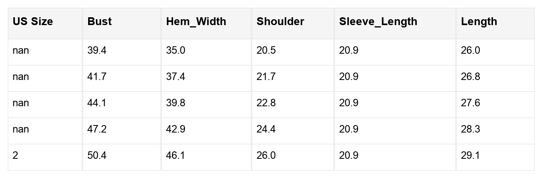Click the US Size column header
The width and height of the screenshot is (542, 178).
33,22
